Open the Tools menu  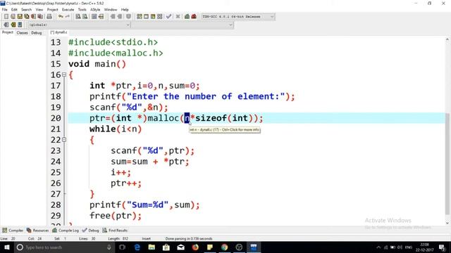pos(82,9)
